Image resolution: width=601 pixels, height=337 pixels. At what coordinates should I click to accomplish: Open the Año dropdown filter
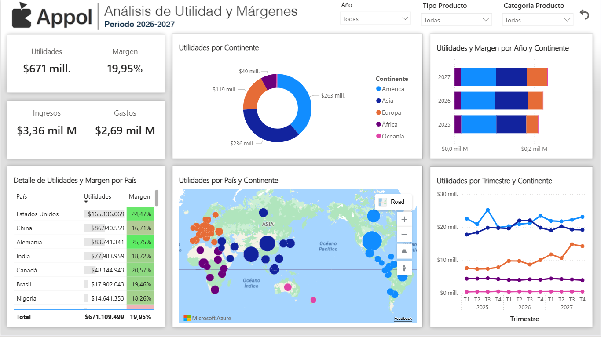tap(375, 19)
